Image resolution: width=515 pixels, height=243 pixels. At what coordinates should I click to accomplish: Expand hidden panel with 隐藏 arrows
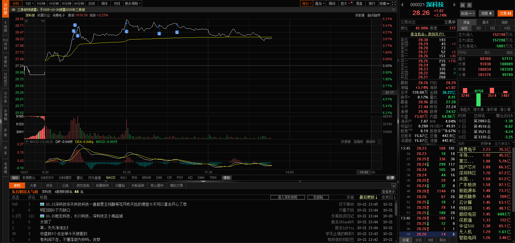(384, 3)
